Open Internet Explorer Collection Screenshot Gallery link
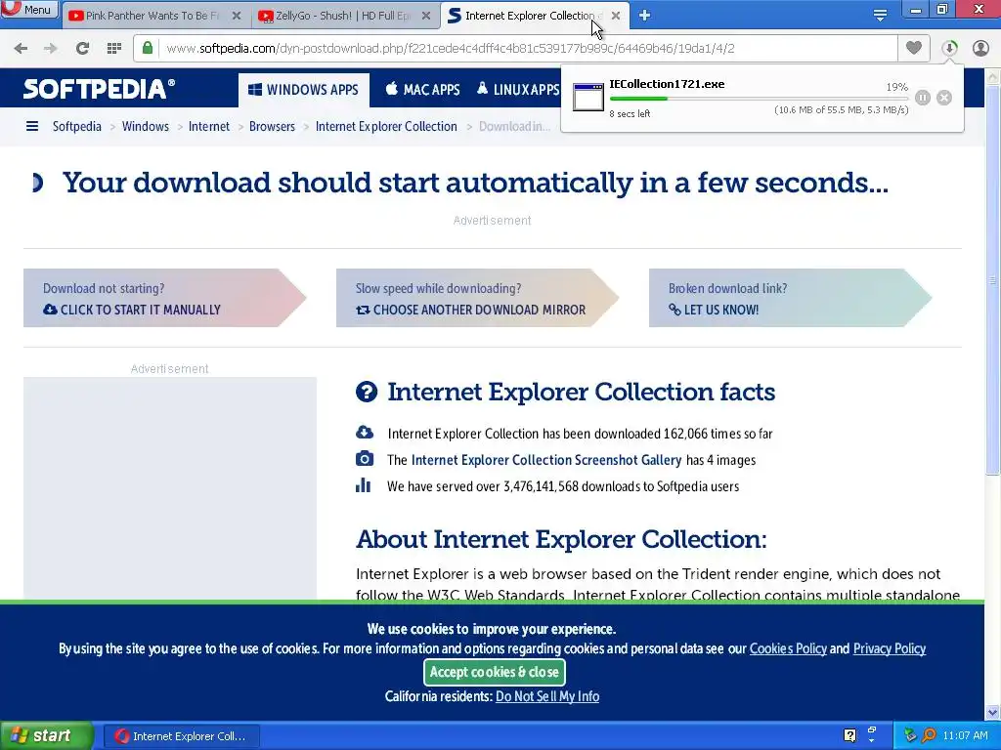Image resolution: width=1001 pixels, height=750 pixels. click(546, 460)
